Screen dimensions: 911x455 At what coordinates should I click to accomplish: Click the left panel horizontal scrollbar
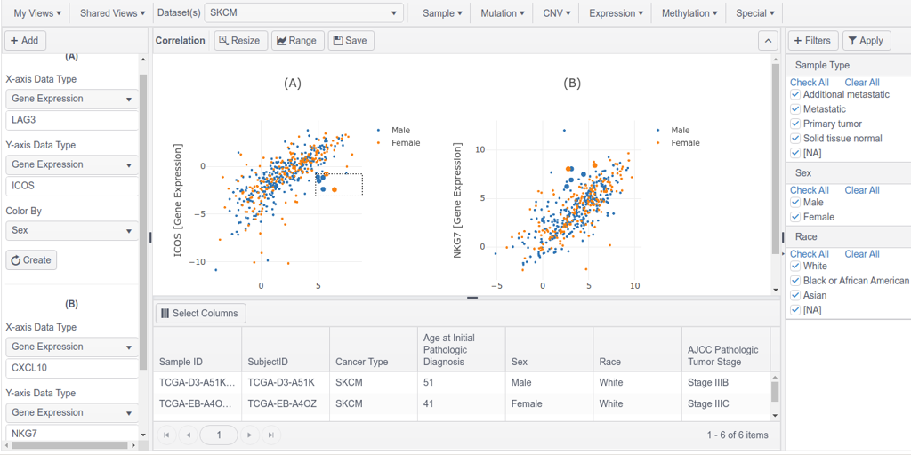point(69,446)
